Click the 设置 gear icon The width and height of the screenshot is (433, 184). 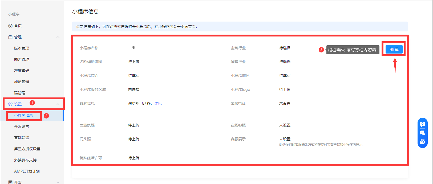click(x=10, y=104)
